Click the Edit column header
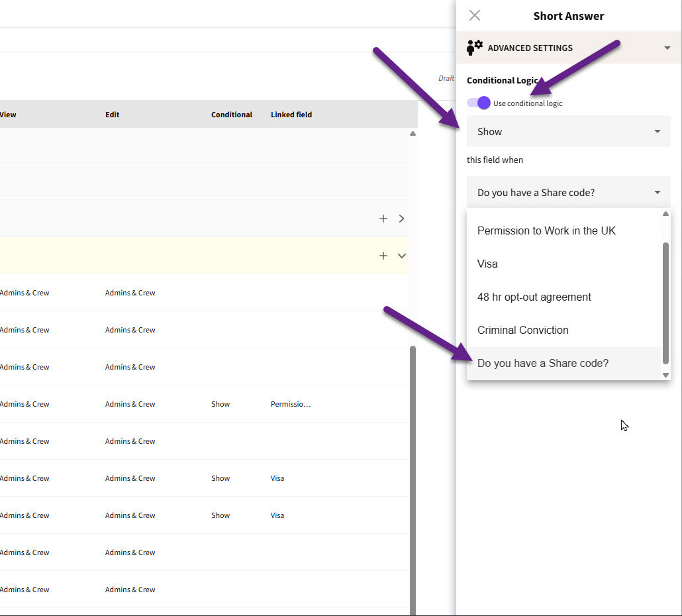Screen dimensions: 682x616 [x=112, y=115]
